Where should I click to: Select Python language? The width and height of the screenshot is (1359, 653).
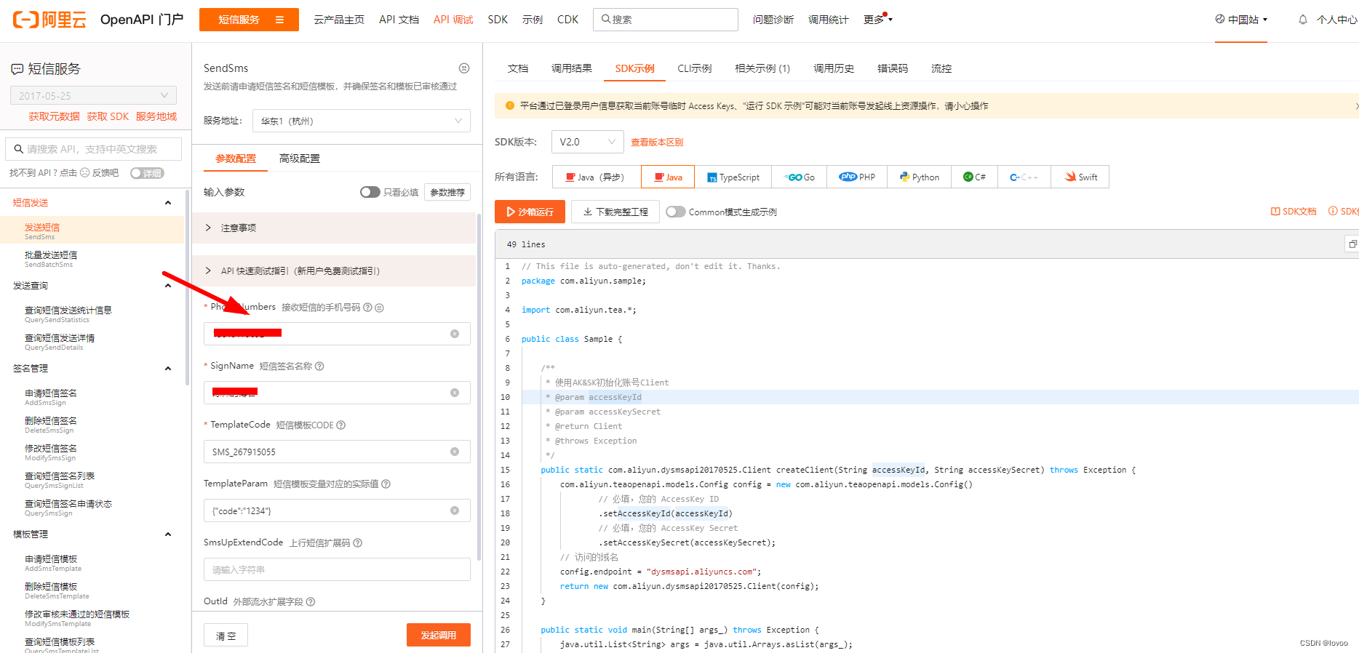920,177
